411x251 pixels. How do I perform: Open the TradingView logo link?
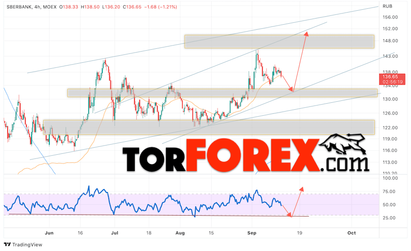pos(23,244)
